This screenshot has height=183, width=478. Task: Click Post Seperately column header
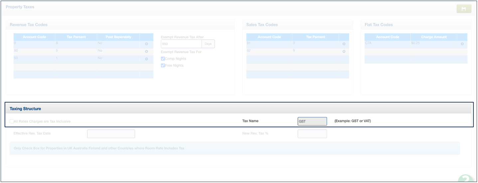pyautogui.click(x=118, y=37)
